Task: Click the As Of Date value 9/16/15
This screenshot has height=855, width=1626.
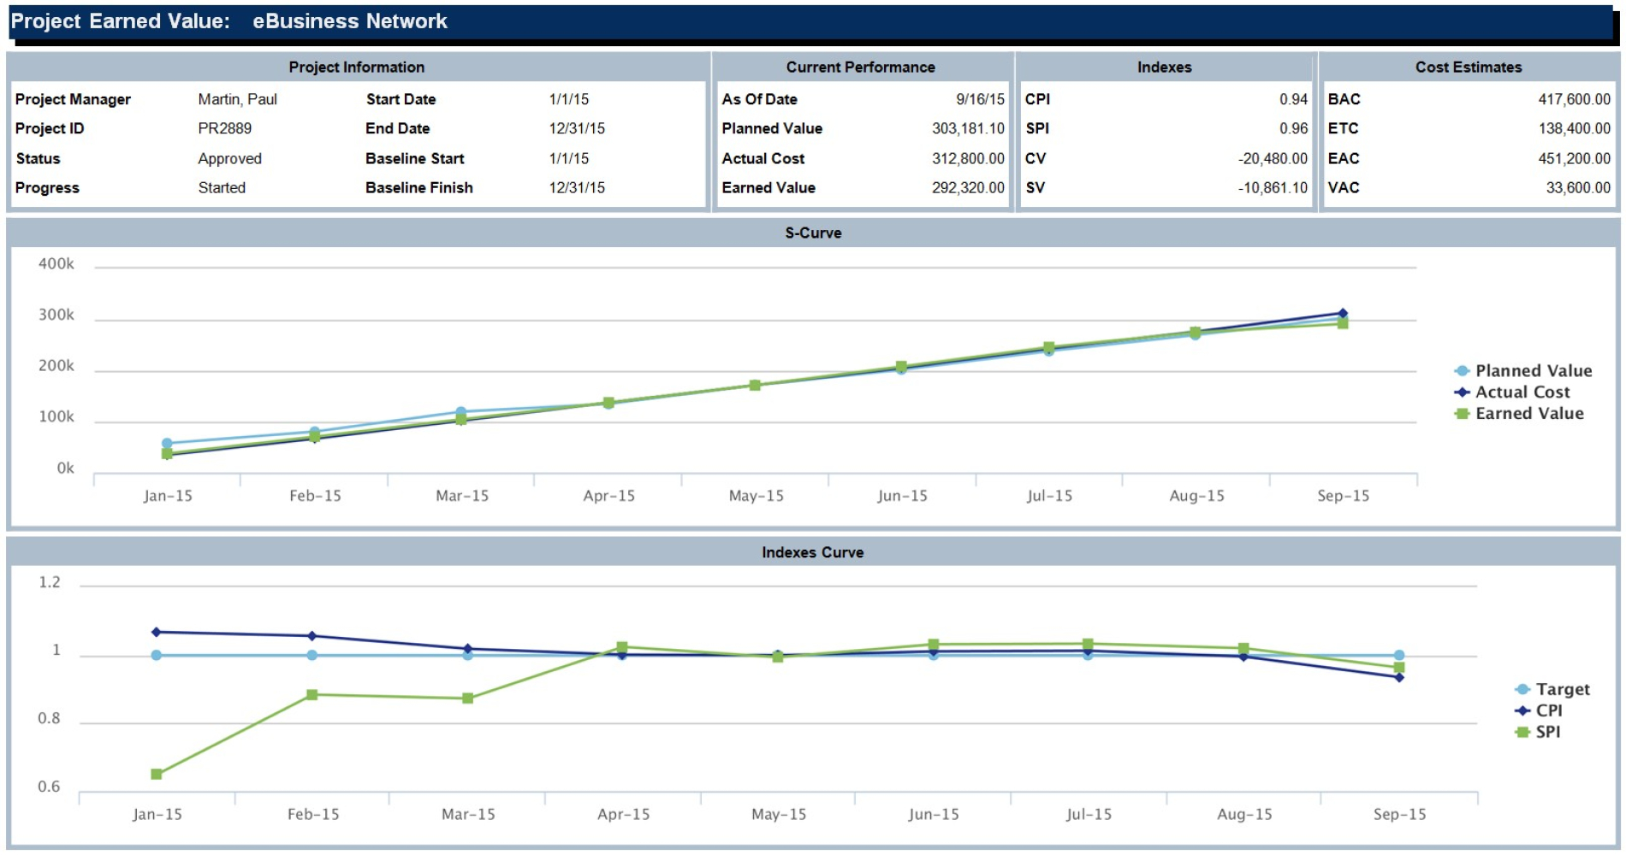Action: 981,99
